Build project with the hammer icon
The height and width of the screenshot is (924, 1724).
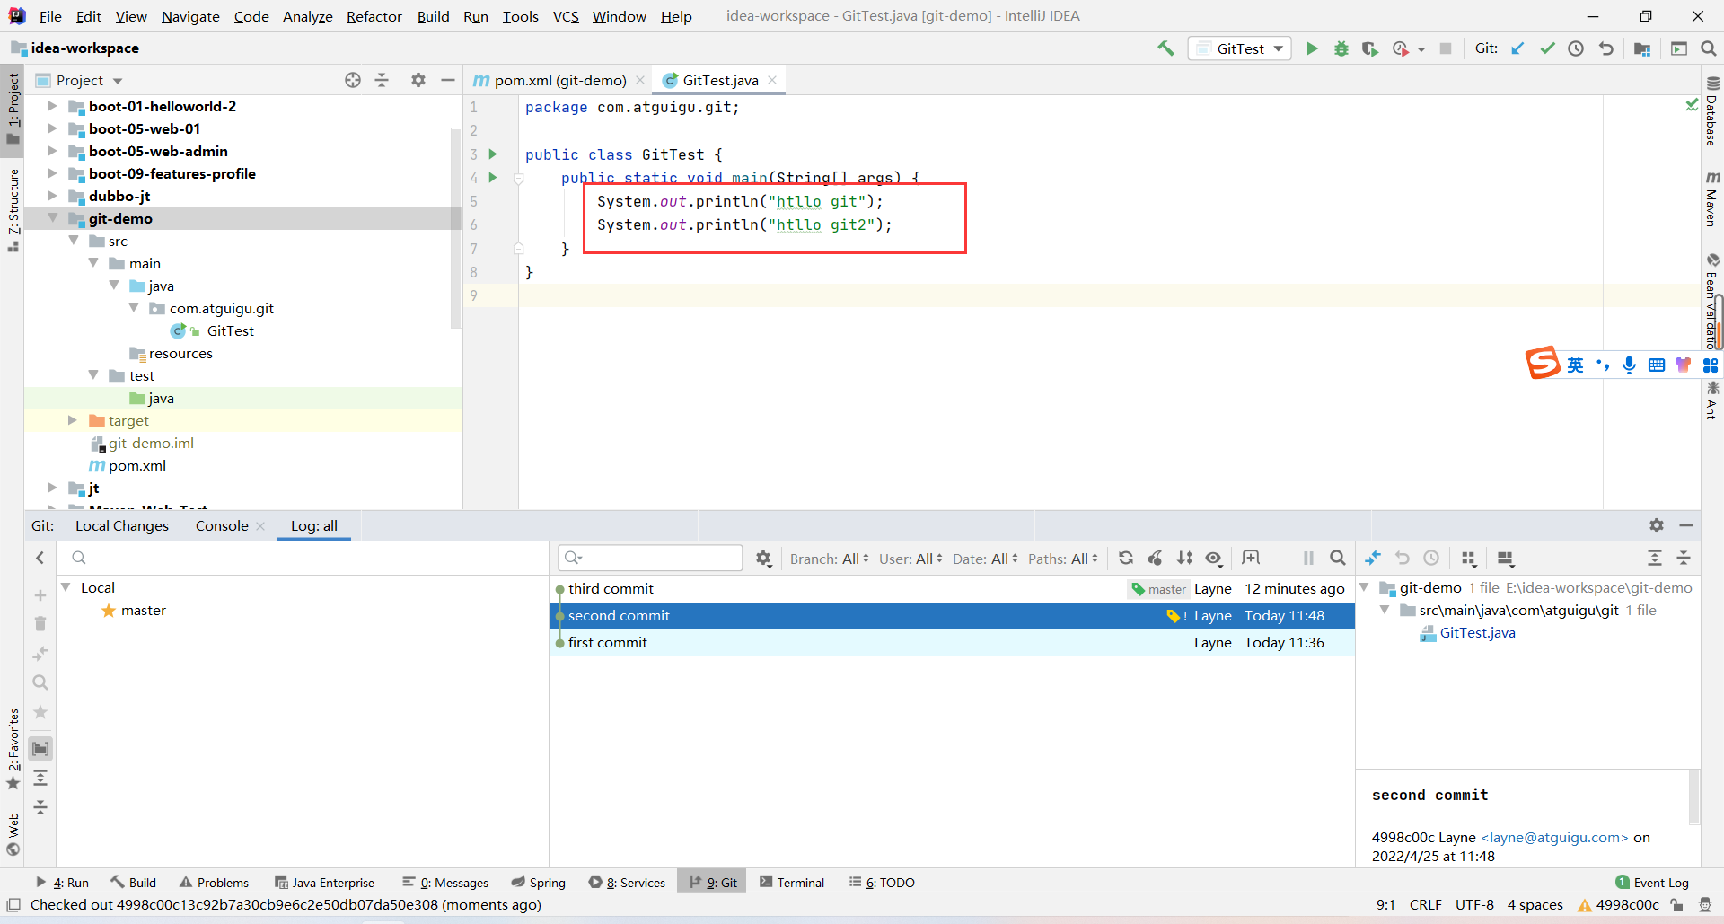pyautogui.click(x=1165, y=48)
